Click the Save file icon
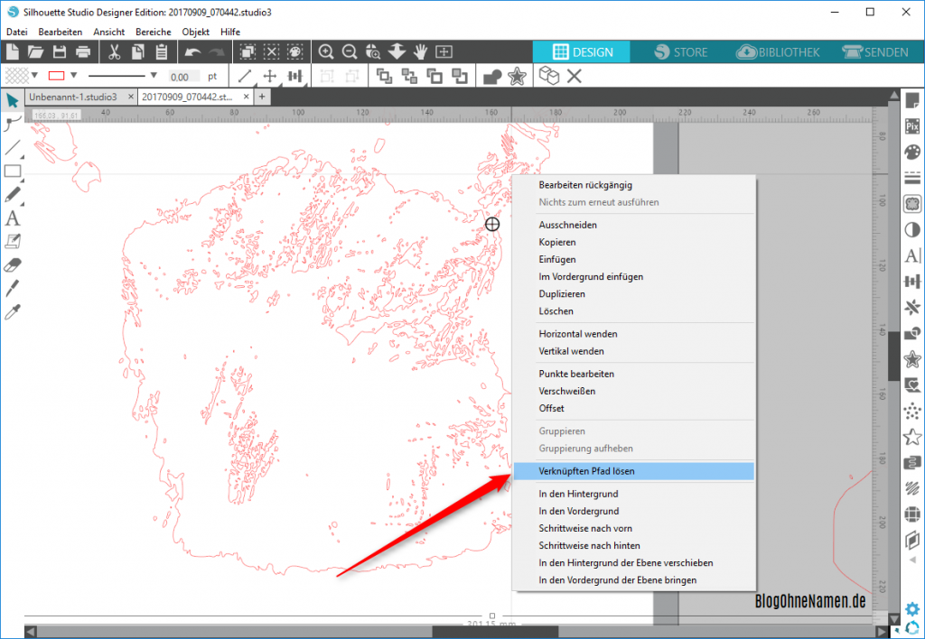The image size is (925, 639). click(60, 52)
